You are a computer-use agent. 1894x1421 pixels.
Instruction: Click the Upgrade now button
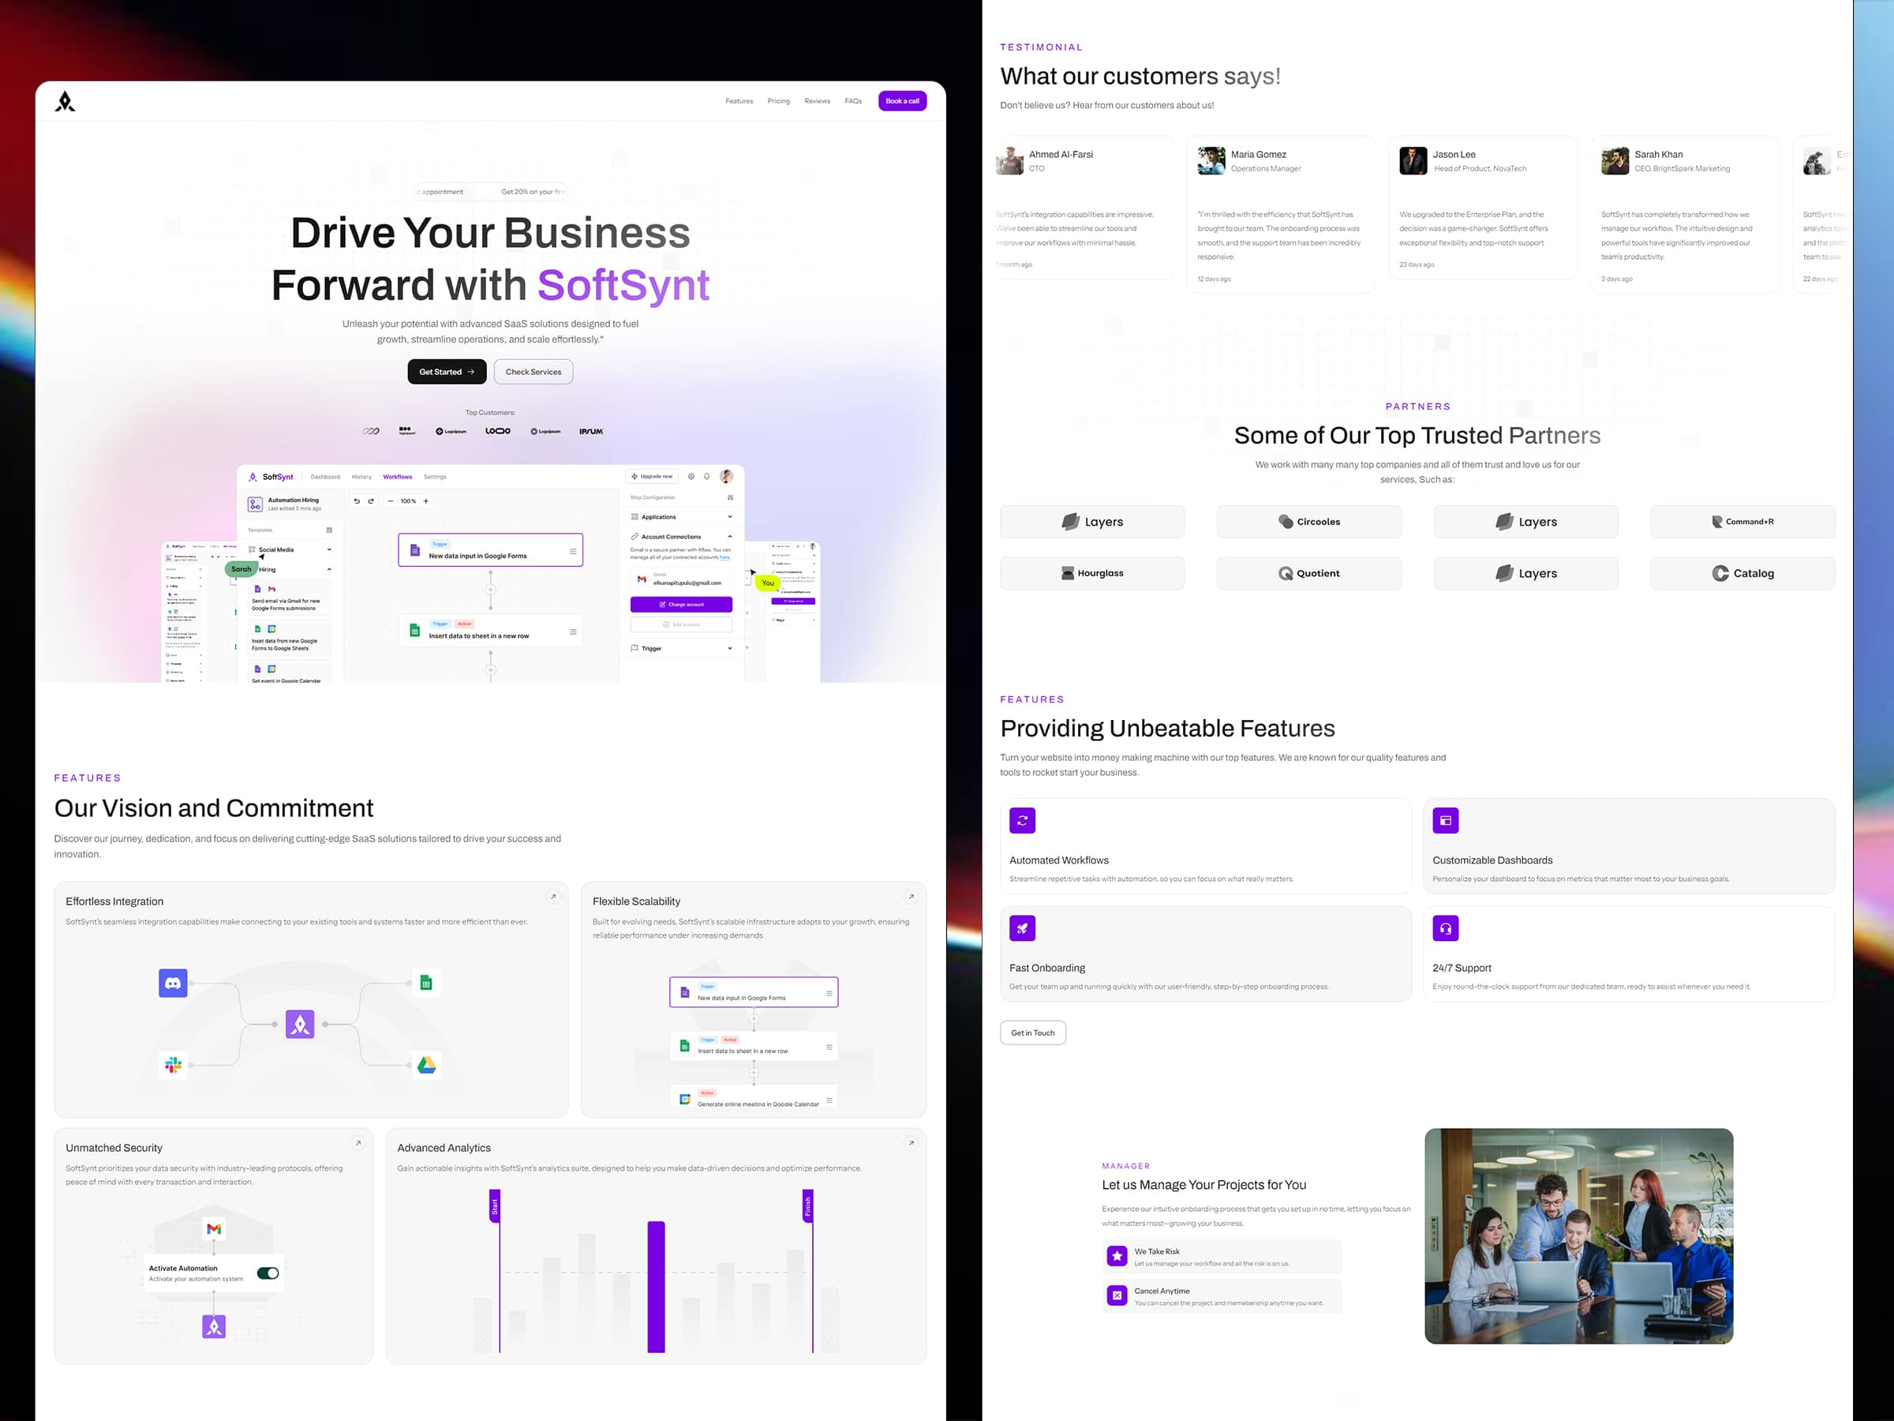tap(653, 476)
